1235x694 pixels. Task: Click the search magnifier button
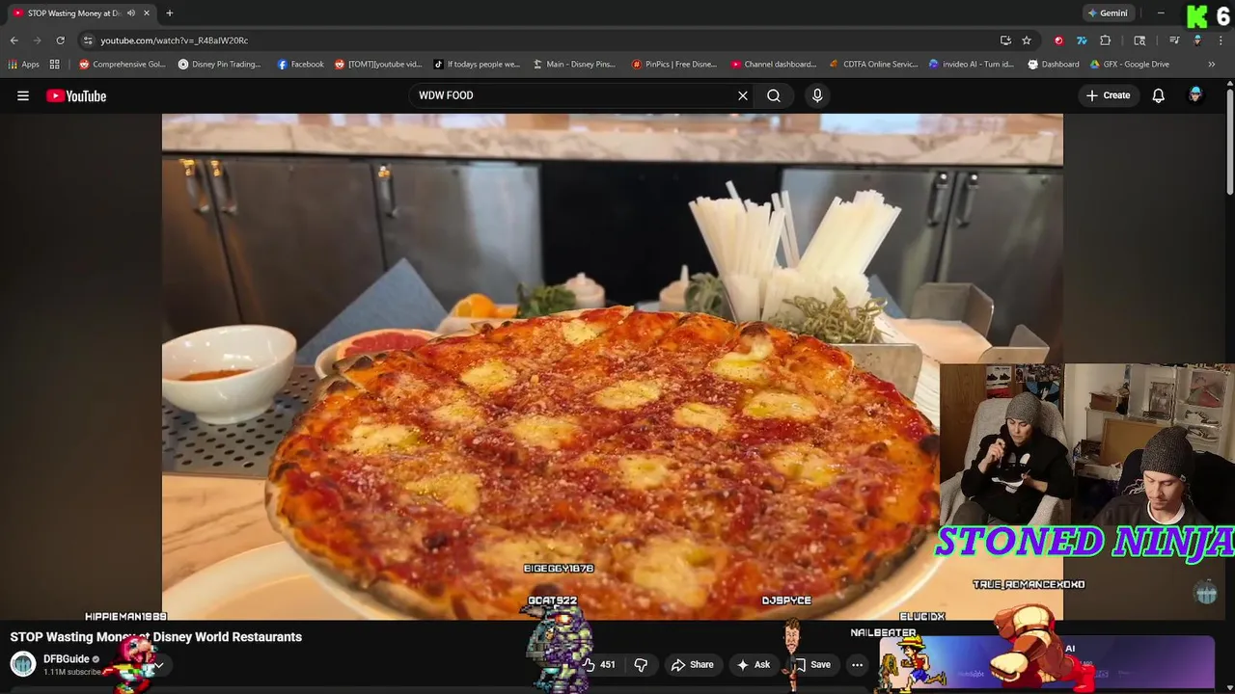click(x=774, y=95)
